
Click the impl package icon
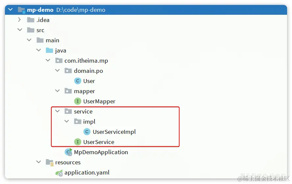pyautogui.click(x=78, y=122)
